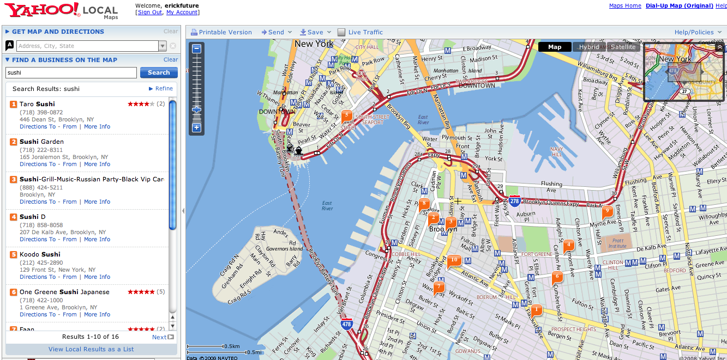The image size is (727, 360).
Task: Open Dial-Up Map (Original) link
Action: [x=679, y=6]
